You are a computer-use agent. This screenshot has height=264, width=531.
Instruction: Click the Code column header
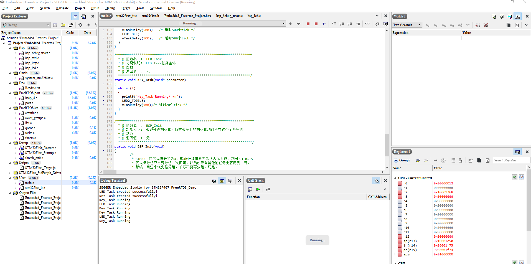[x=70, y=33]
